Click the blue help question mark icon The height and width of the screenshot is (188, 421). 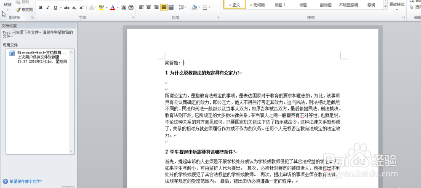tap(5, 181)
